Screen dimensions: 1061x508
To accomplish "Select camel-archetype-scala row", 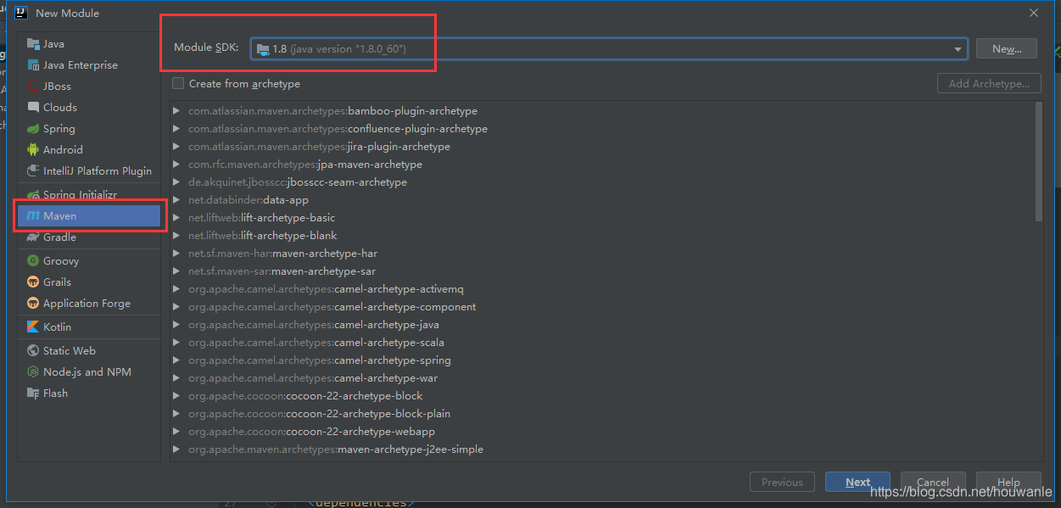I will coord(602,343).
